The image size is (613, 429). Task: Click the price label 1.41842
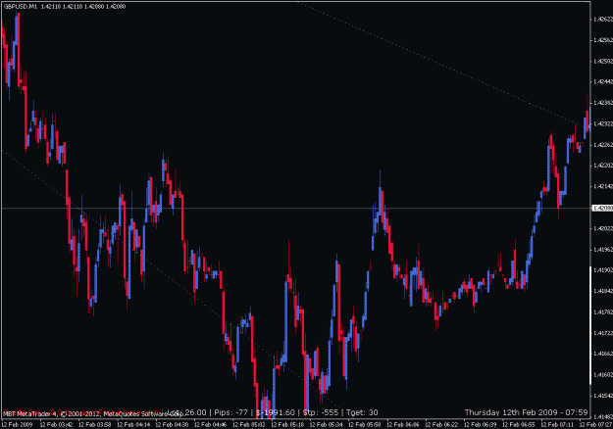point(603,291)
